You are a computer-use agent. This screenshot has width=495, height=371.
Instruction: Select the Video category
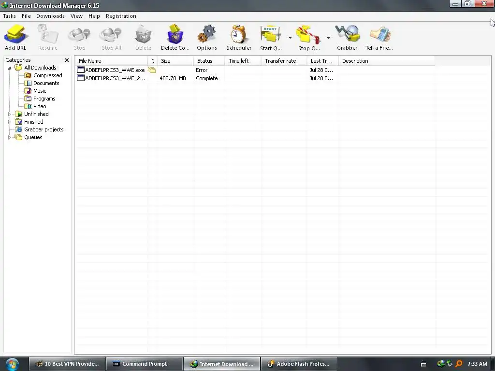point(36,106)
